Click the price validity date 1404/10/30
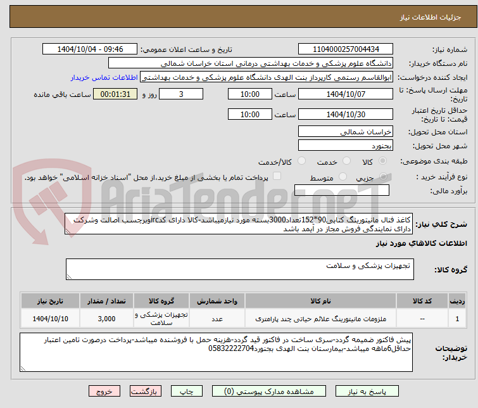 [x=346, y=114]
